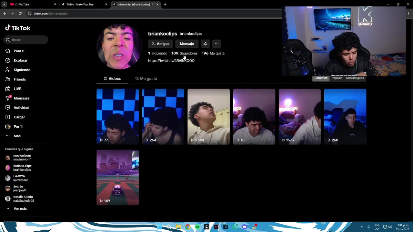This screenshot has width=413, height=232.
Task: Open the Rocket League video with 149 views
Action: 117,178
